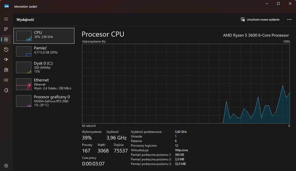
Task: Select the Performance page icon
Action: coord(6,39)
